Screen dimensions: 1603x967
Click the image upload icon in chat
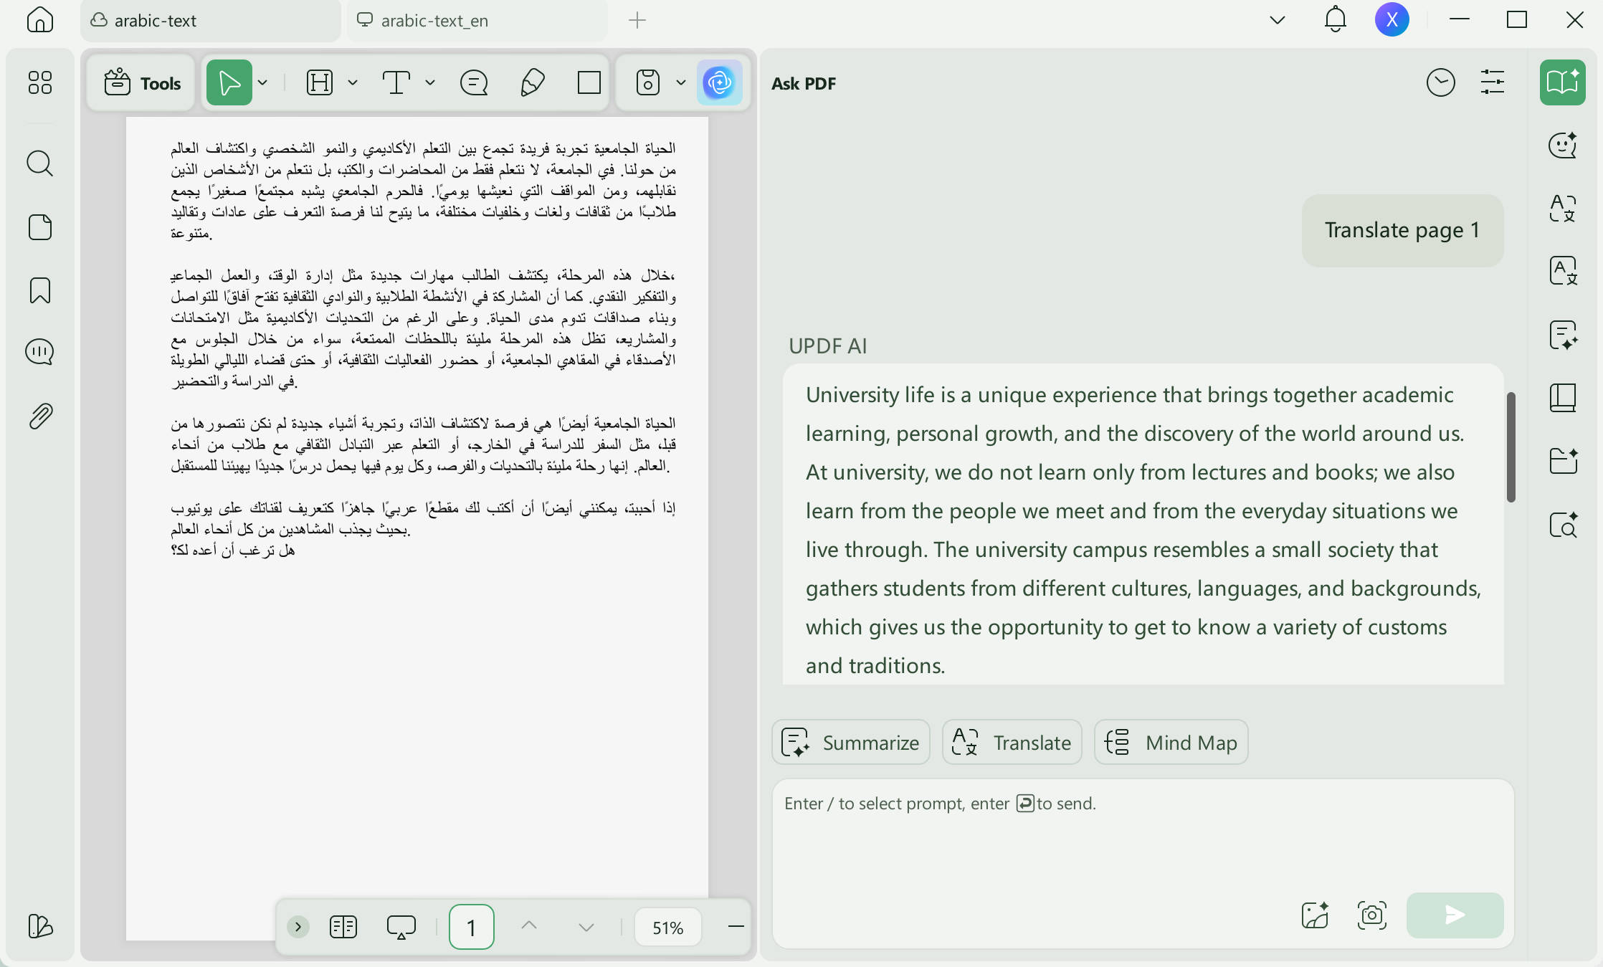(1315, 915)
